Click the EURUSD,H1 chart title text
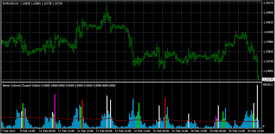 point(11,3)
